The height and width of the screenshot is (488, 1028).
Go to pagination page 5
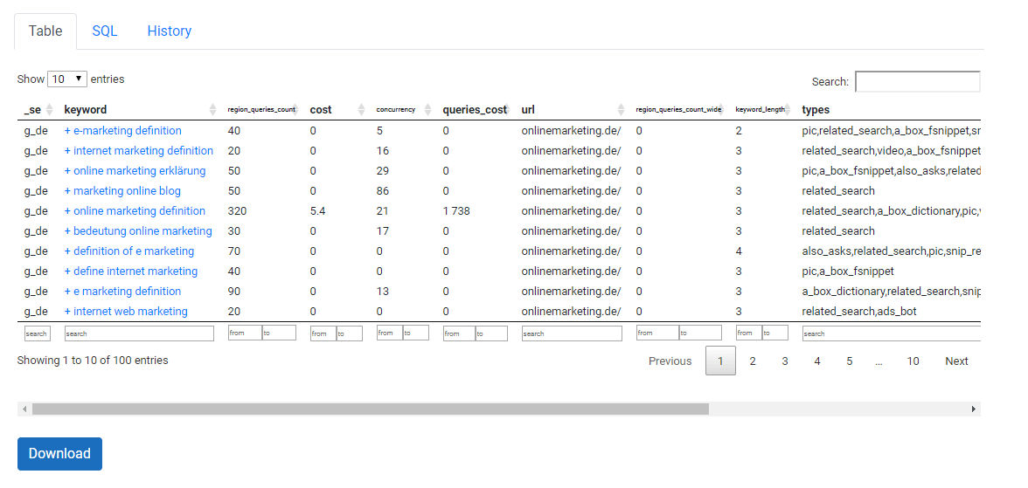pyautogui.click(x=849, y=361)
